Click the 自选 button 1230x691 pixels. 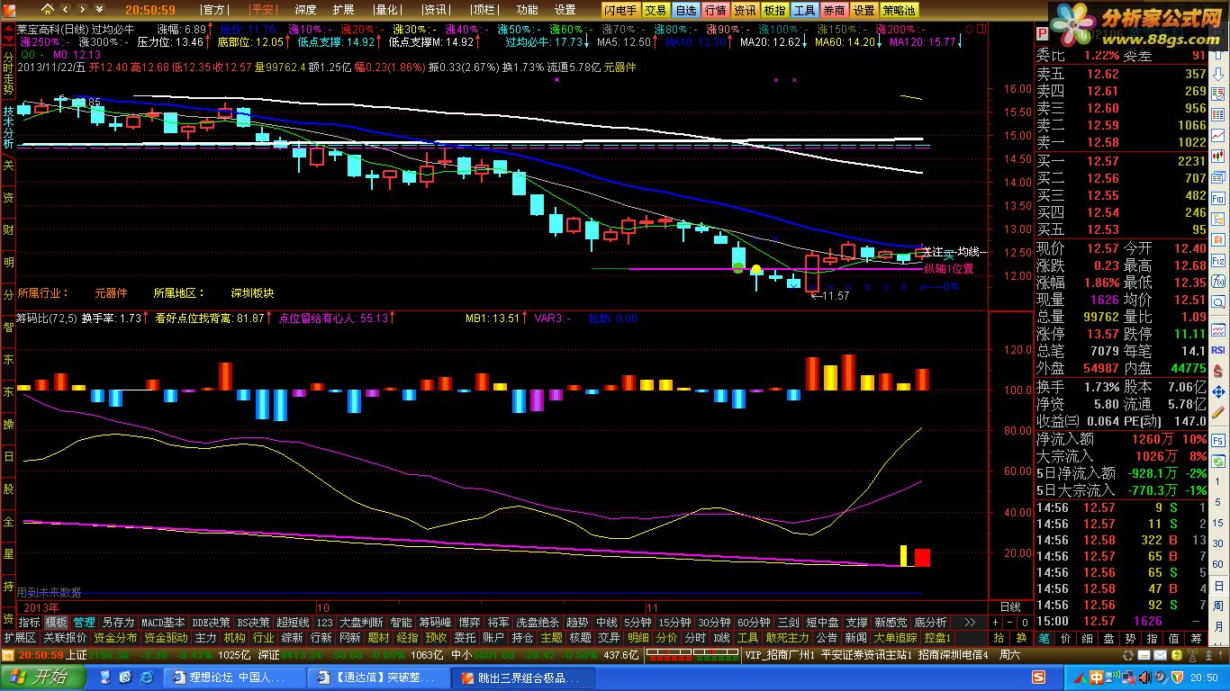coord(685,10)
